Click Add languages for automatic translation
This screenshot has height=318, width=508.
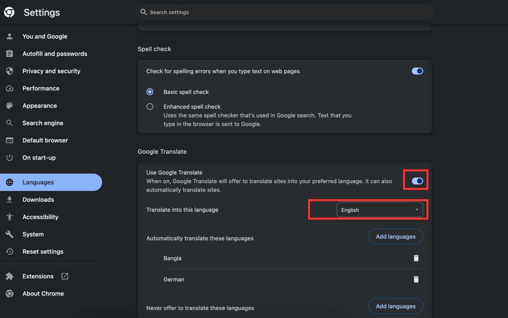[395, 236]
